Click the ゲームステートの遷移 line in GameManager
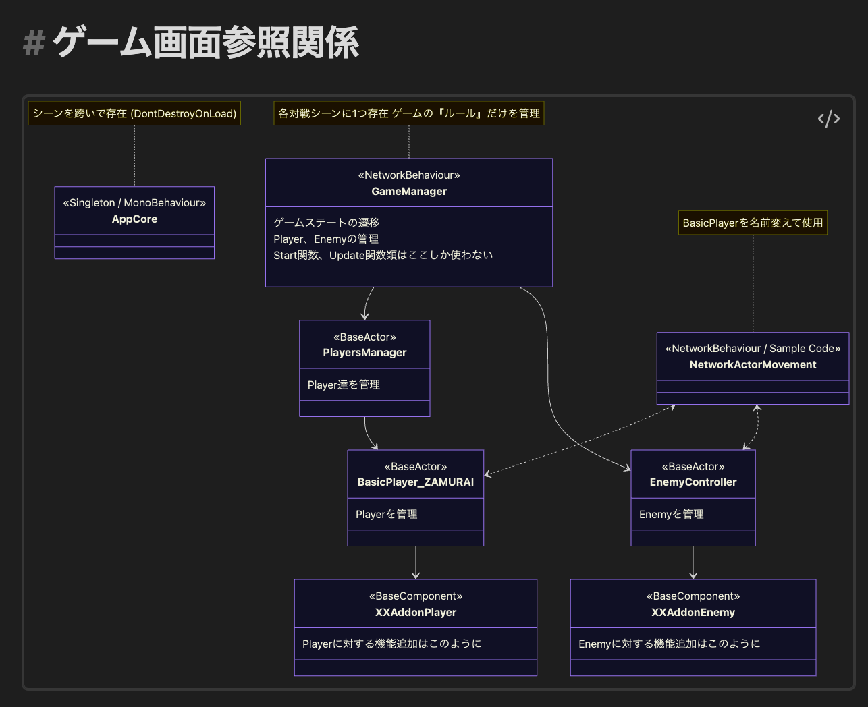 pos(327,223)
